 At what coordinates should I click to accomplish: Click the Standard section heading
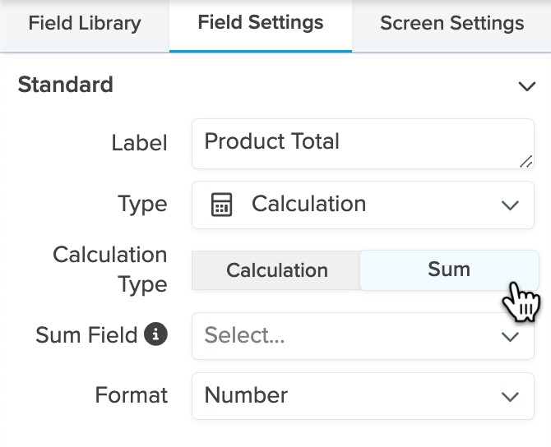click(65, 85)
